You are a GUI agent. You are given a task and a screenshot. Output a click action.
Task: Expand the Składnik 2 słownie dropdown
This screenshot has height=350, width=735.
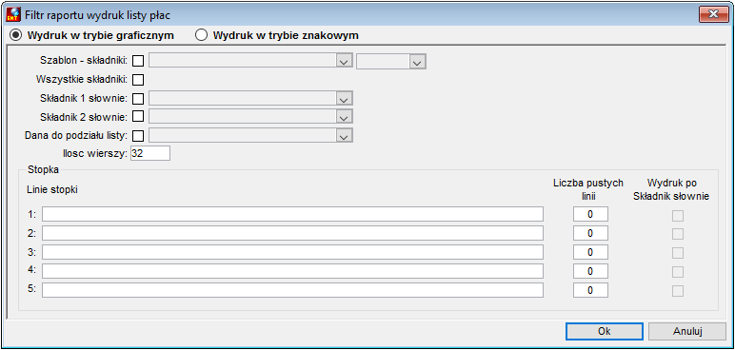tap(250, 116)
